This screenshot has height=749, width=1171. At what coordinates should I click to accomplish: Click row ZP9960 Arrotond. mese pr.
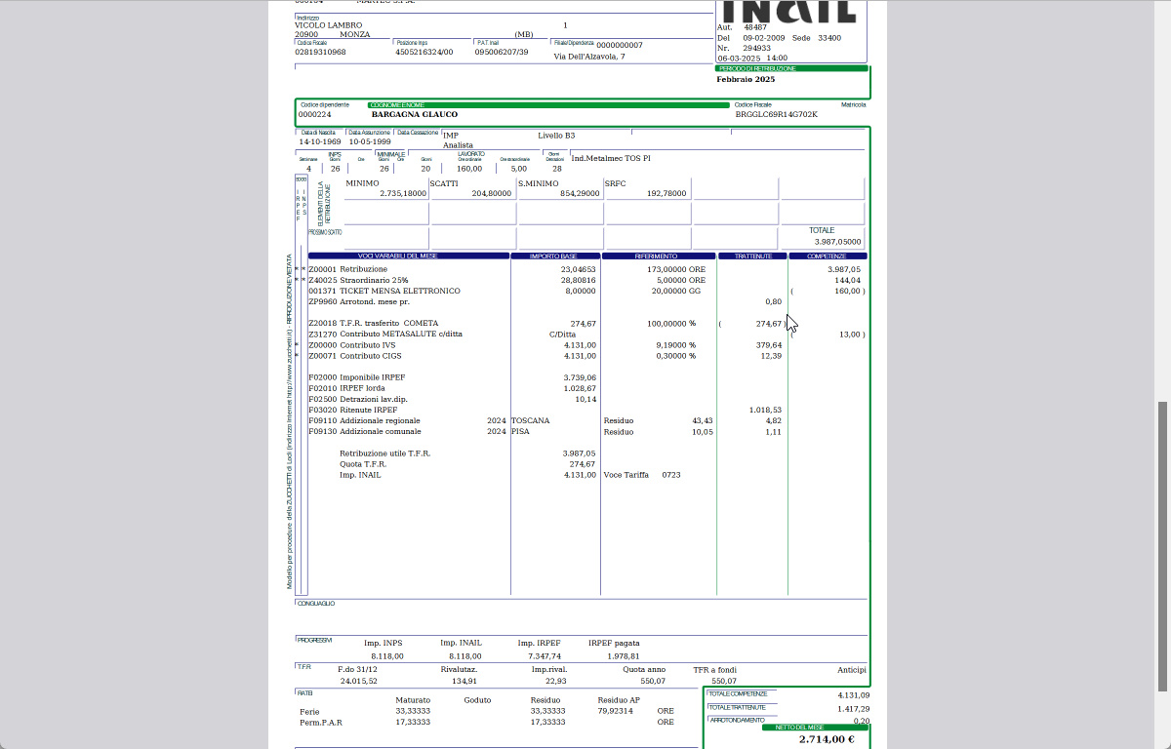(586, 301)
